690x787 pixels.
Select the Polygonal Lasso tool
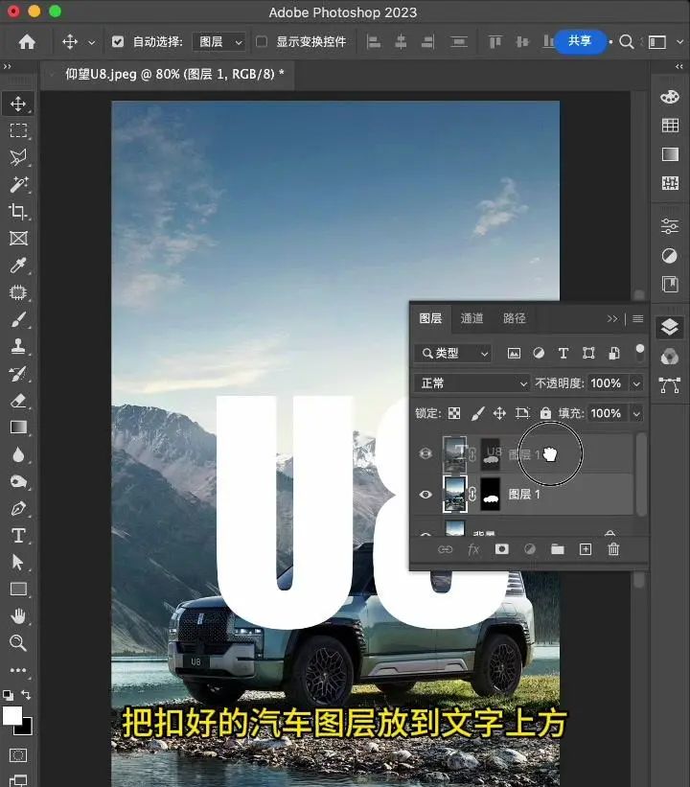coord(18,157)
